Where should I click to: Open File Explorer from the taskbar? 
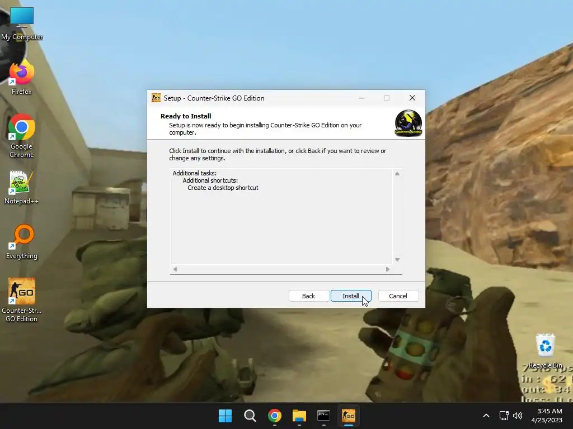pos(299,416)
